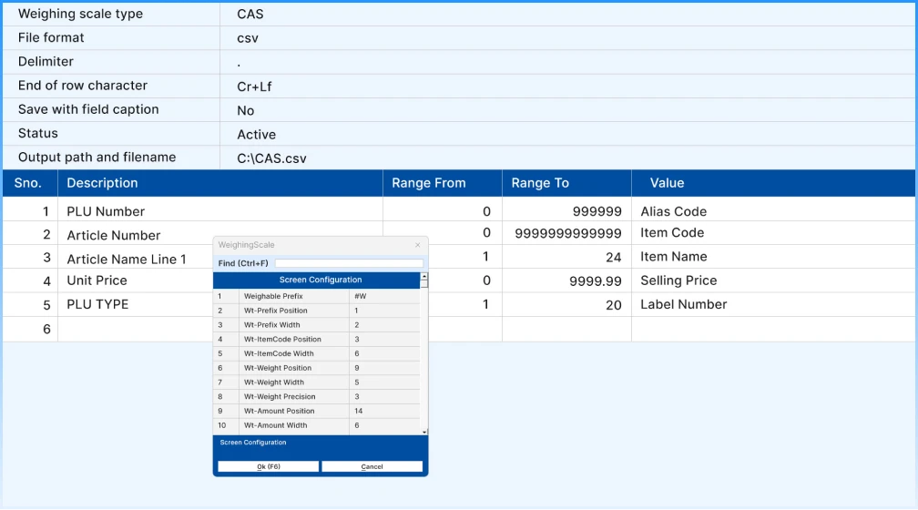Click the Selling Price value cell

[773, 281]
